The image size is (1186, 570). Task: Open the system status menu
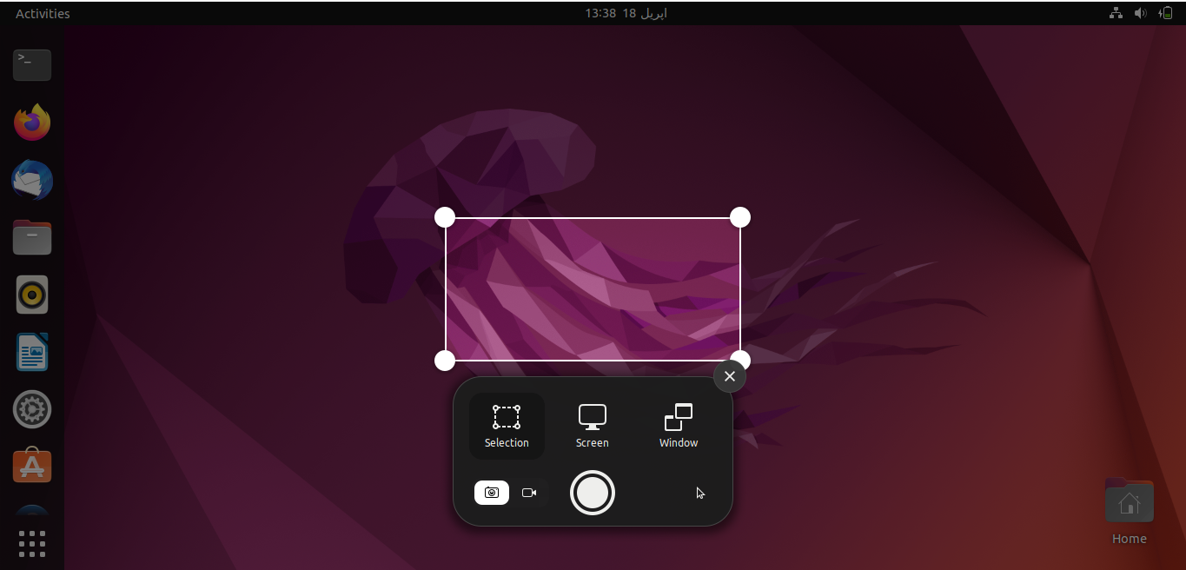click(x=1140, y=13)
